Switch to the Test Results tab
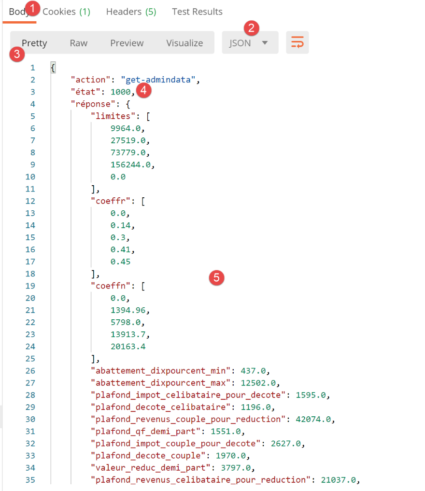 (x=197, y=12)
